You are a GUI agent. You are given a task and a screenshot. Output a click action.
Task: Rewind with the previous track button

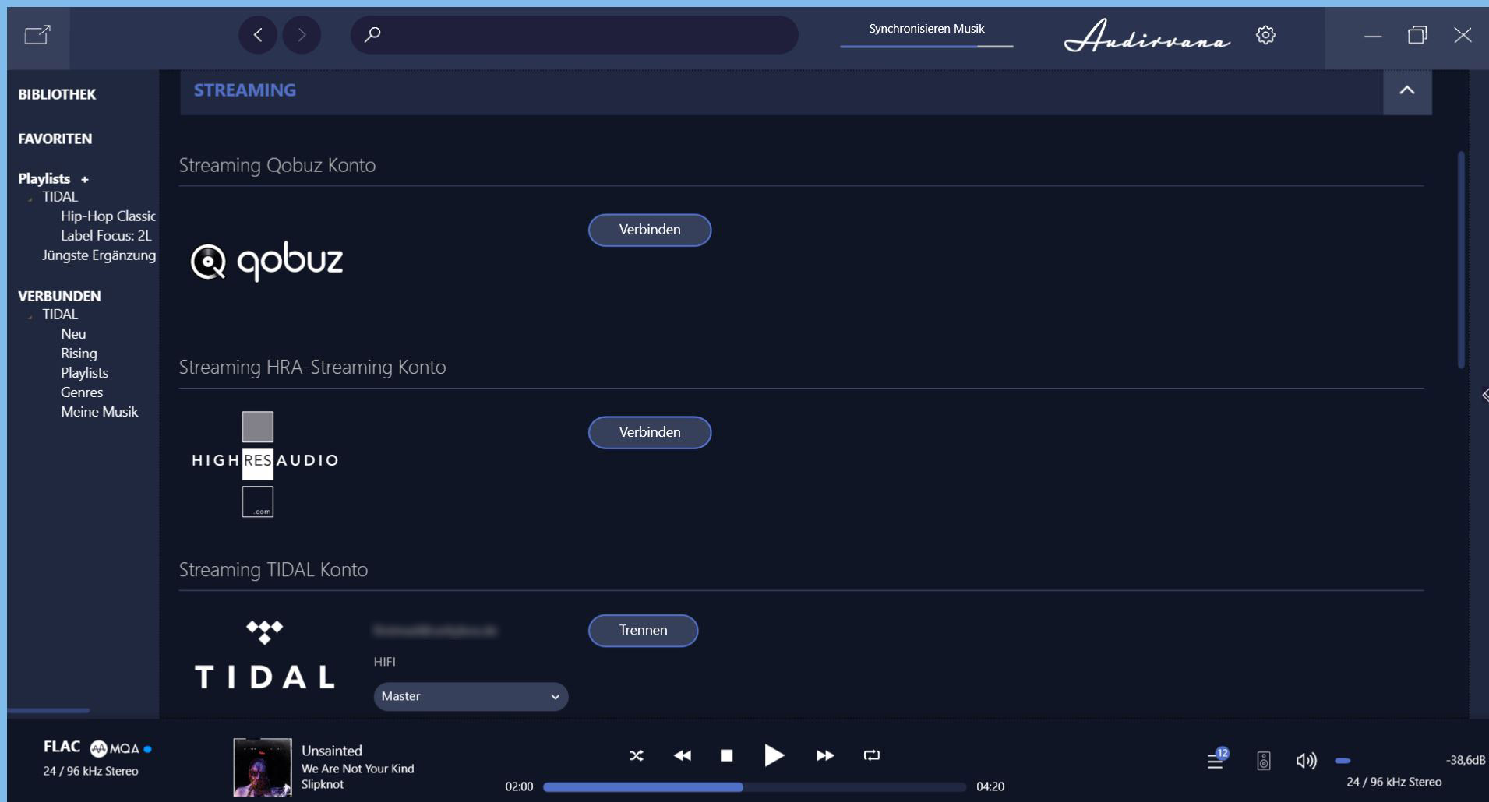click(x=683, y=755)
